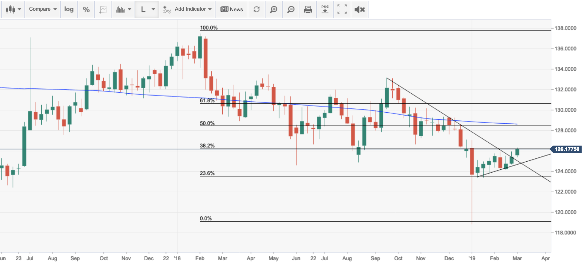Open the News panel
This screenshot has height=268, width=584.
pyautogui.click(x=232, y=9)
